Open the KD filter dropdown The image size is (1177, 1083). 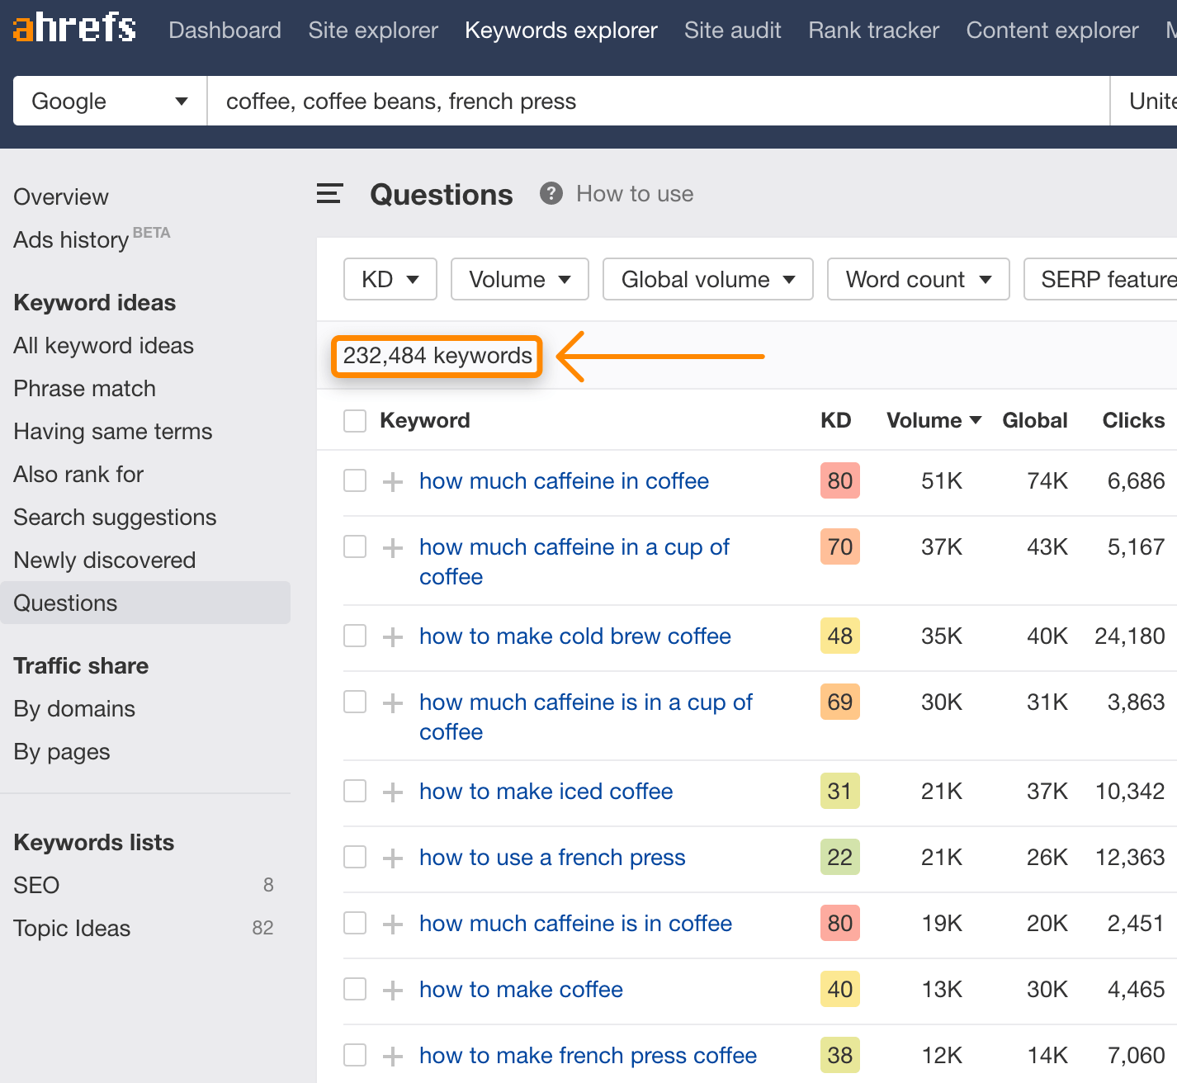(x=390, y=280)
